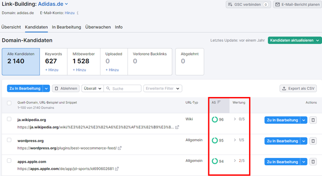
Task: Click the AS score ring for 95
Action: (215, 140)
